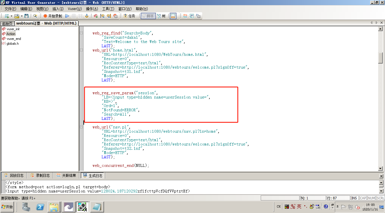Image resolution: width=385 pixels, height=213 pixels.
Task: Open the 任务 tasks view
Action: (129, 16)
